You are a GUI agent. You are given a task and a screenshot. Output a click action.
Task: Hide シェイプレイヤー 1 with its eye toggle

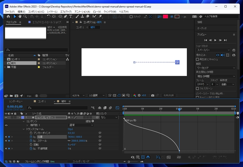(x=6, y=118)
